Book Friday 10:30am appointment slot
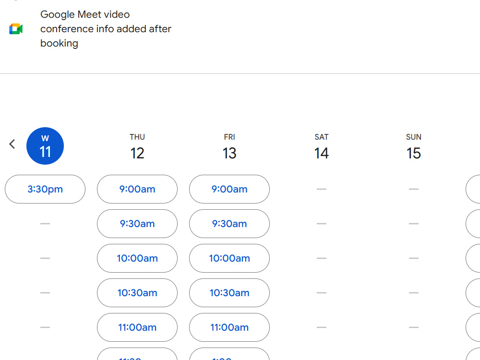 [229, 293]
